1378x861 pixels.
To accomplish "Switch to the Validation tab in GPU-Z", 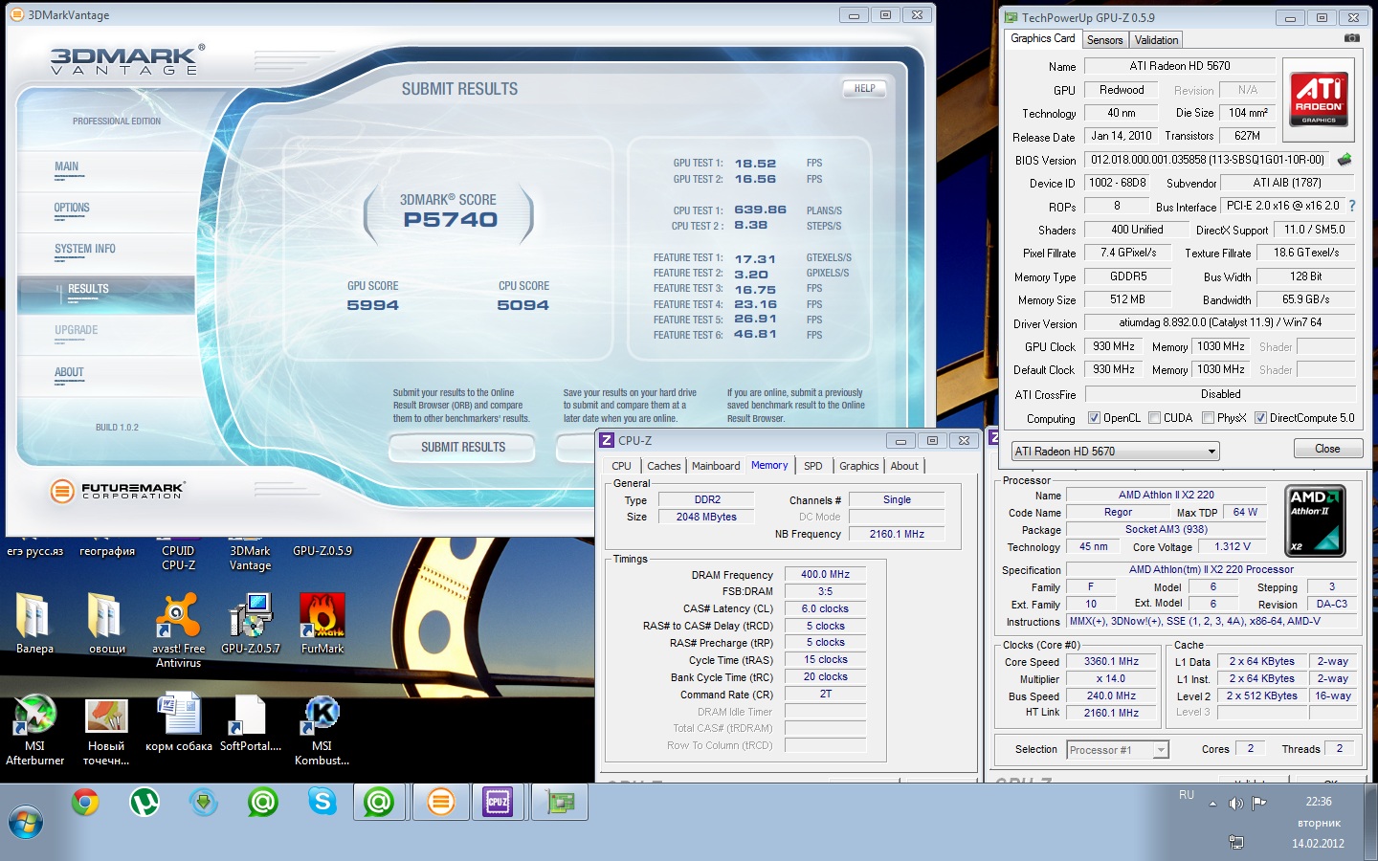I will (x=1156, y=40).
